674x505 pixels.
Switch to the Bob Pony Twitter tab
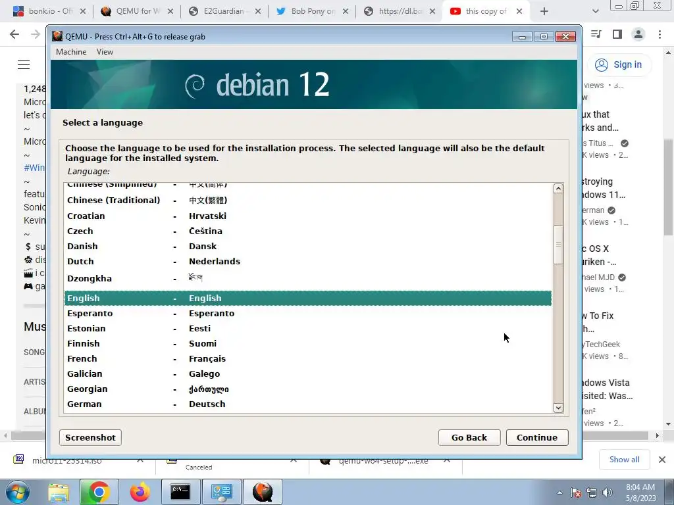[x=311, y=11]
